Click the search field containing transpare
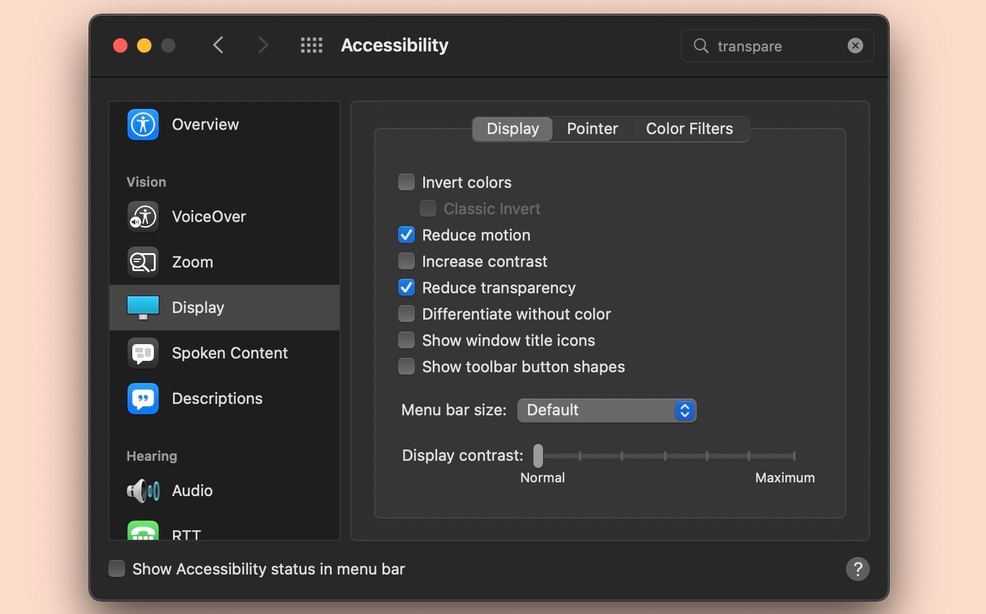Screen dimensions: 986x614 pos(772,46)
